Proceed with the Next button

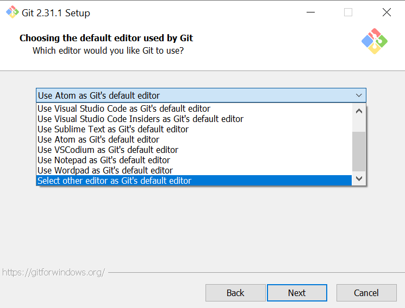coord(297,293)
